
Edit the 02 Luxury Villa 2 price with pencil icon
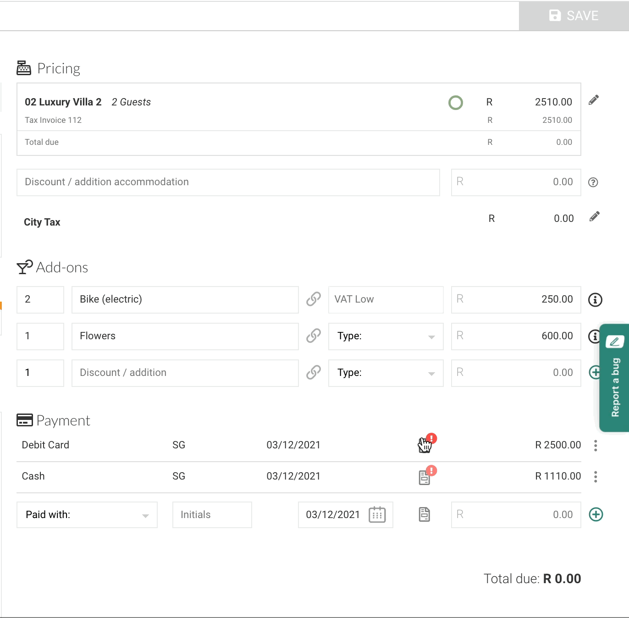tap(594, 100)
